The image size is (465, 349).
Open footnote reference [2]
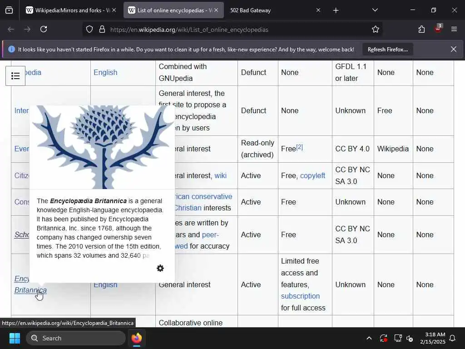point(300,147)
